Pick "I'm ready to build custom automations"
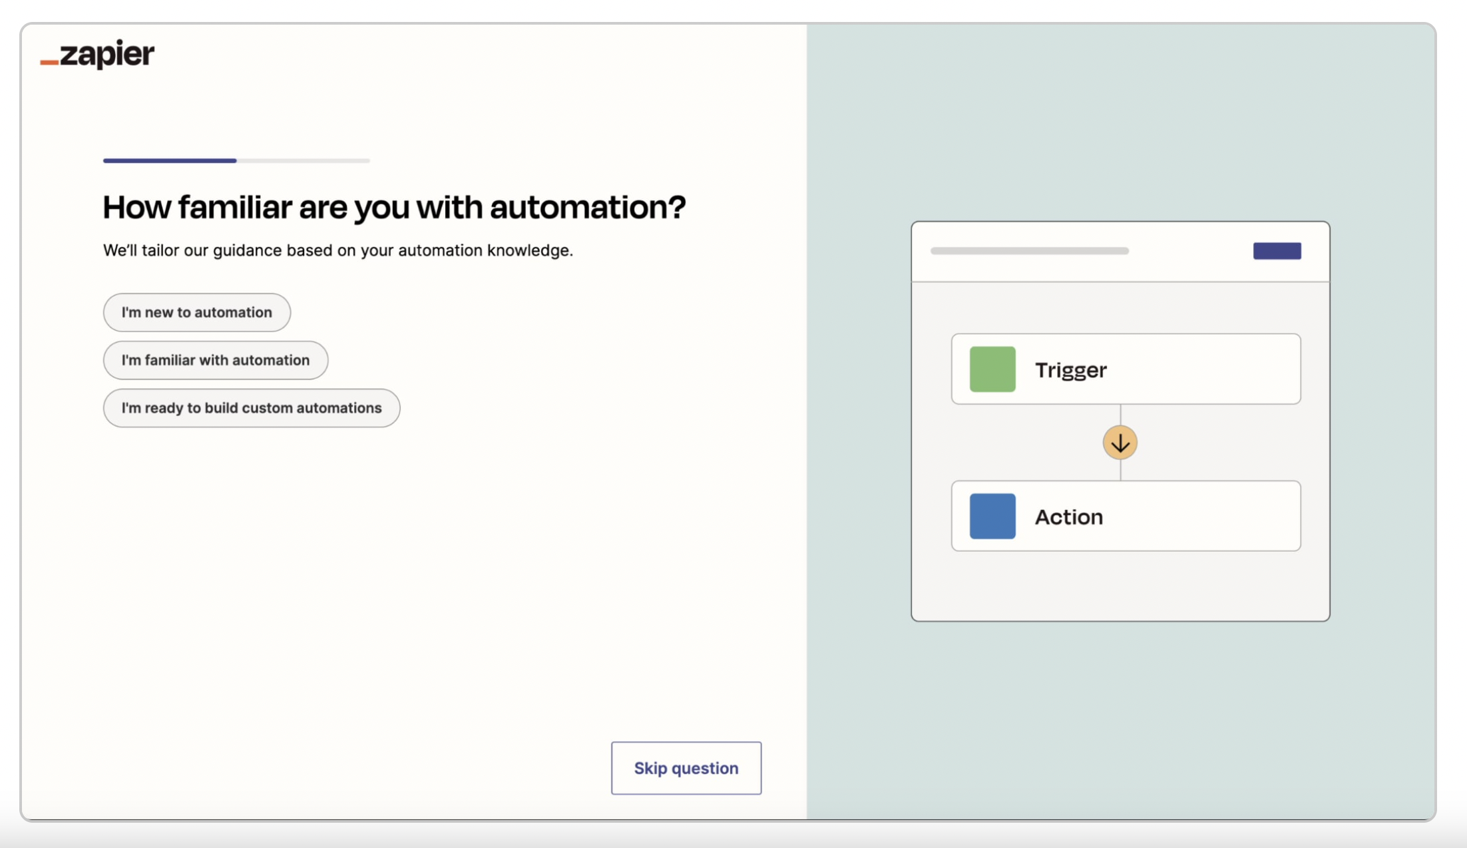This screenshot has width=1467, height=848. (x=252, y=408)
